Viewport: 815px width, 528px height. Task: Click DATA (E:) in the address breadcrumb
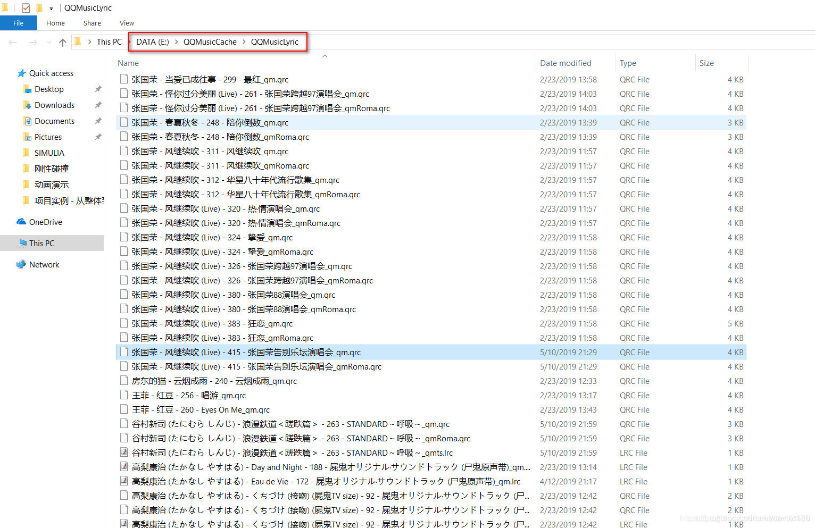pos(152,41)
